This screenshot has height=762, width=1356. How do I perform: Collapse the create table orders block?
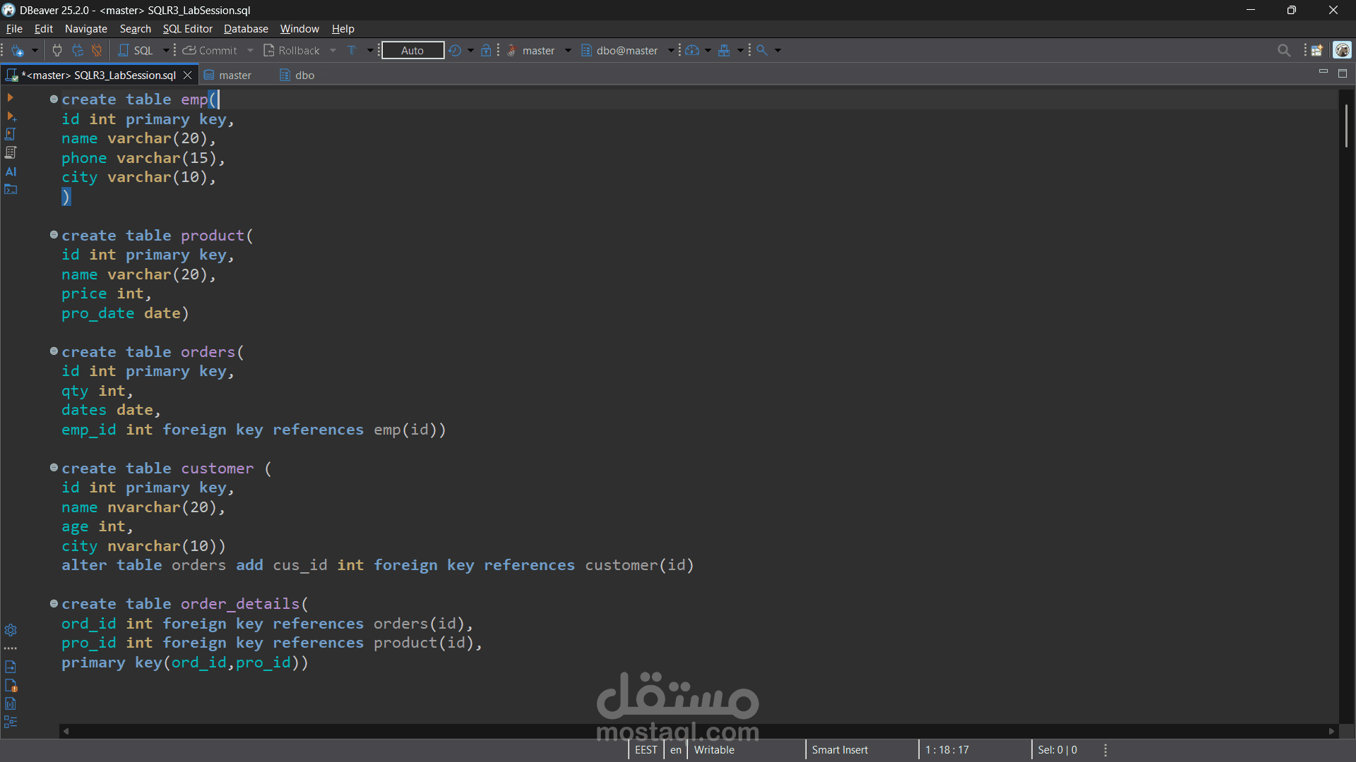[x=54, y=351]
